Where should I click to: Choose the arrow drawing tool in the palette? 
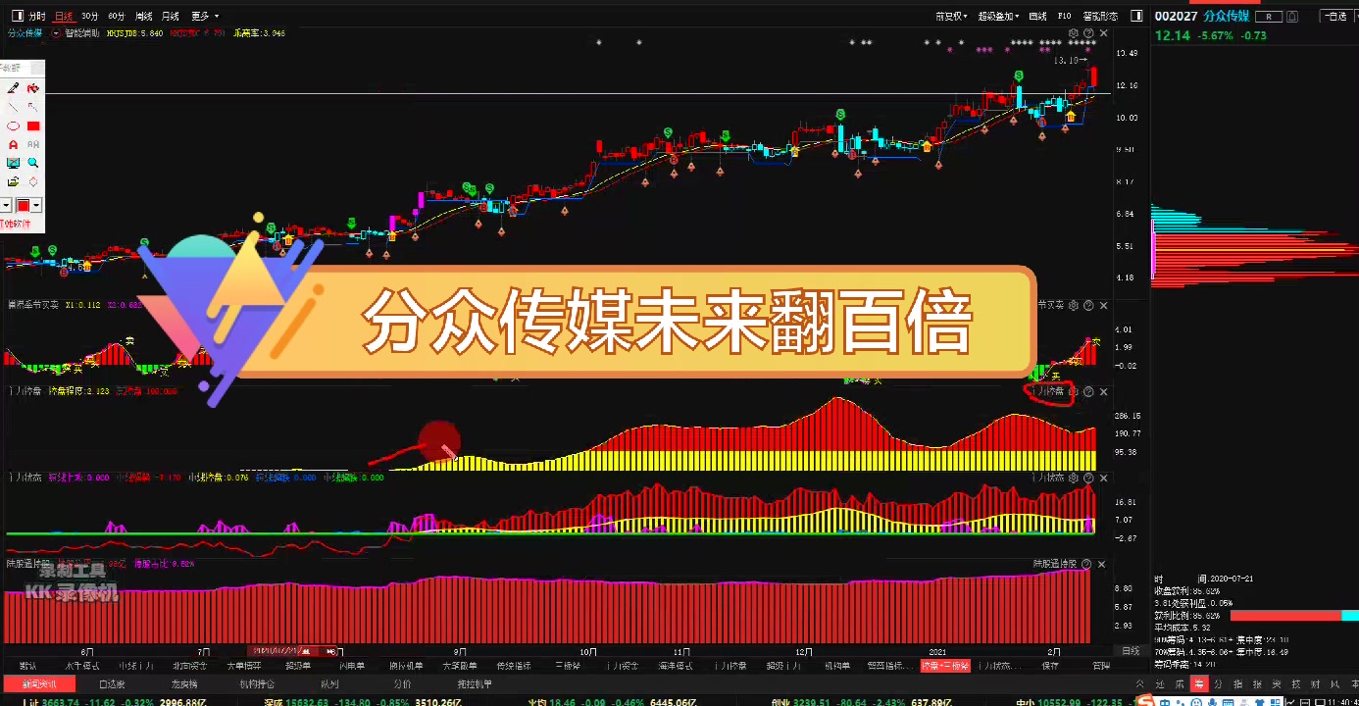(33, 107)
